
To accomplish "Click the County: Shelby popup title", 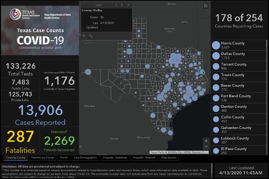I will (92, 10).
